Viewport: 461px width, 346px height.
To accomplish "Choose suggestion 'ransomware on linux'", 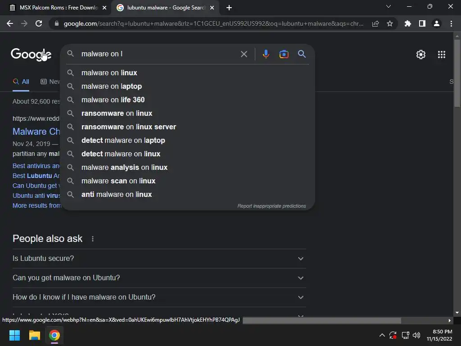I will (x=188, y=113).
